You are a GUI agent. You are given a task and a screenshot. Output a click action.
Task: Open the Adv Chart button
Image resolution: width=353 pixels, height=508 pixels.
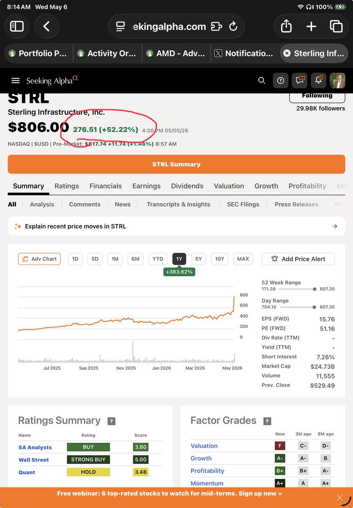pyautogui.click(x=39, y=259)
